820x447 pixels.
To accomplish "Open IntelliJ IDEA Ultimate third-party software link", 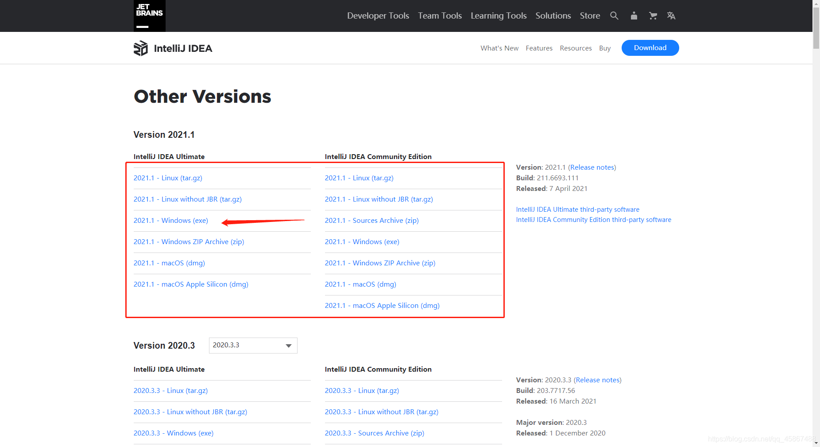I will pyautogui.click(x=578, y=209).
